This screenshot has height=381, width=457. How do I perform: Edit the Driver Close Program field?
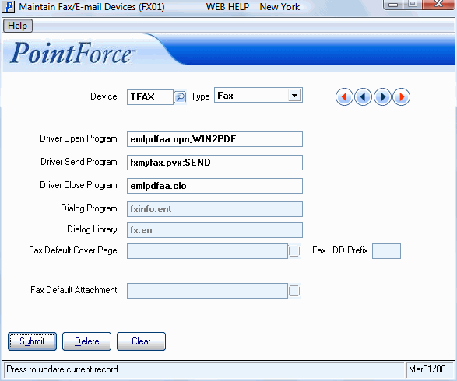[215, 186]
